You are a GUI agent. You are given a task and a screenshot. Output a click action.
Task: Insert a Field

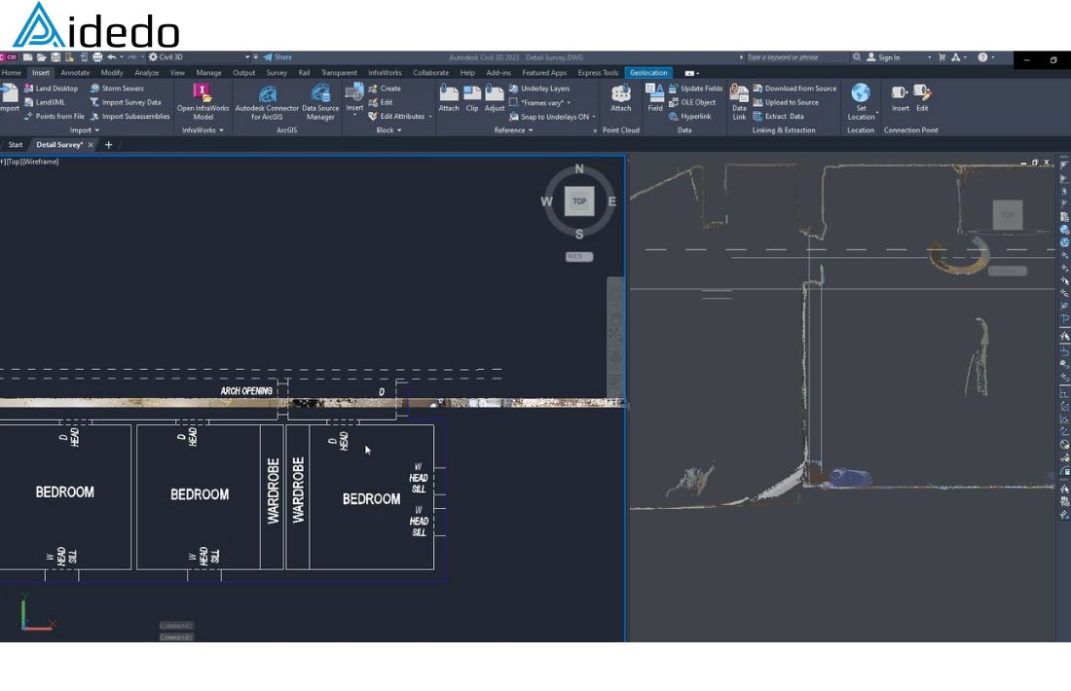(x=655, y=97)
